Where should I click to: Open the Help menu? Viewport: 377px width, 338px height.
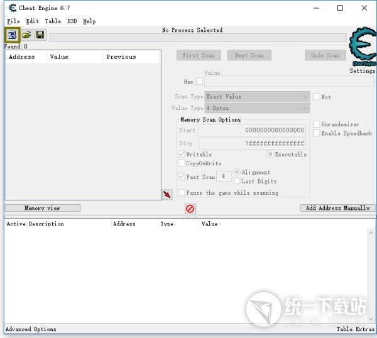(x=89, y=21)
